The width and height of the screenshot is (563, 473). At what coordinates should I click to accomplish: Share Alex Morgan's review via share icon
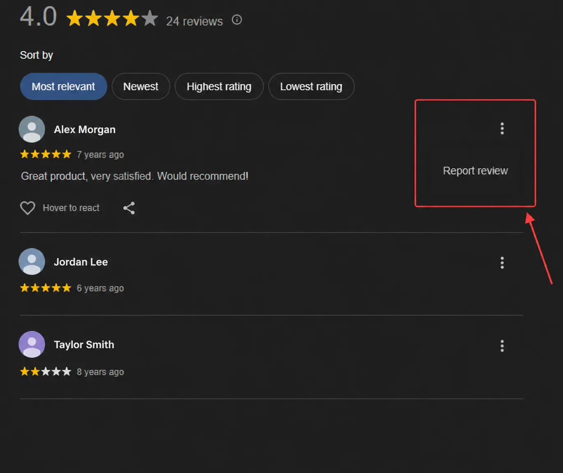pyautogui.click(x=129, y=208)
